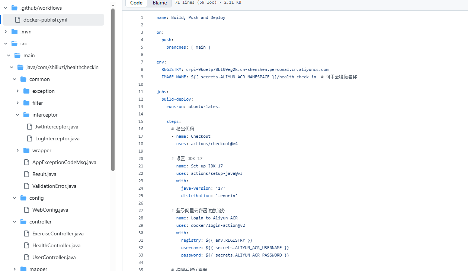Open WebConfig.java file
468x271 pixels.
point(50,210)
